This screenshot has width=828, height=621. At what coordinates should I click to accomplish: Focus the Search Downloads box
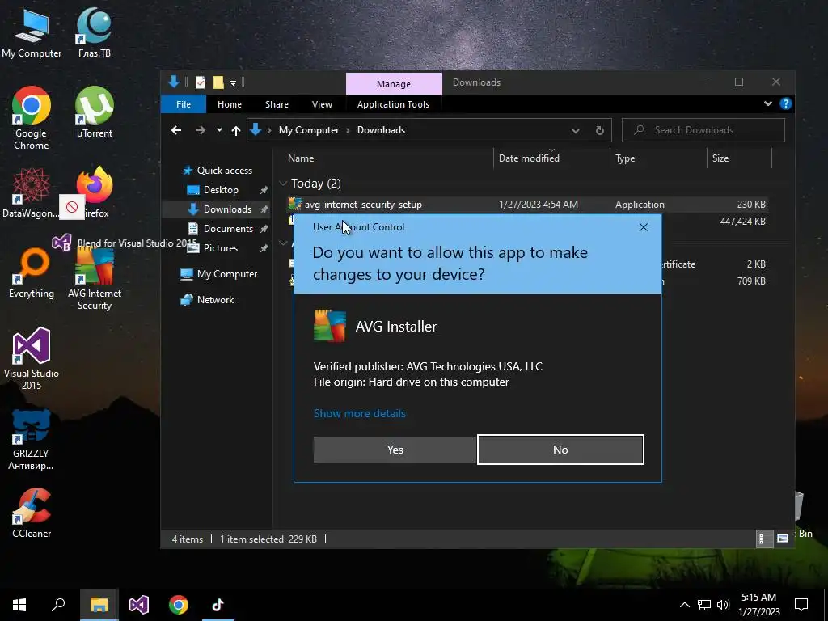point(703,130)
